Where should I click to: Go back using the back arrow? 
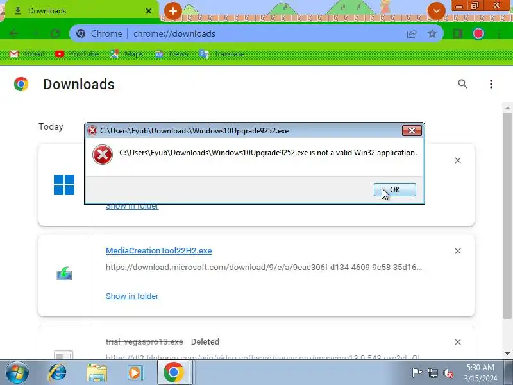(14, 33)
